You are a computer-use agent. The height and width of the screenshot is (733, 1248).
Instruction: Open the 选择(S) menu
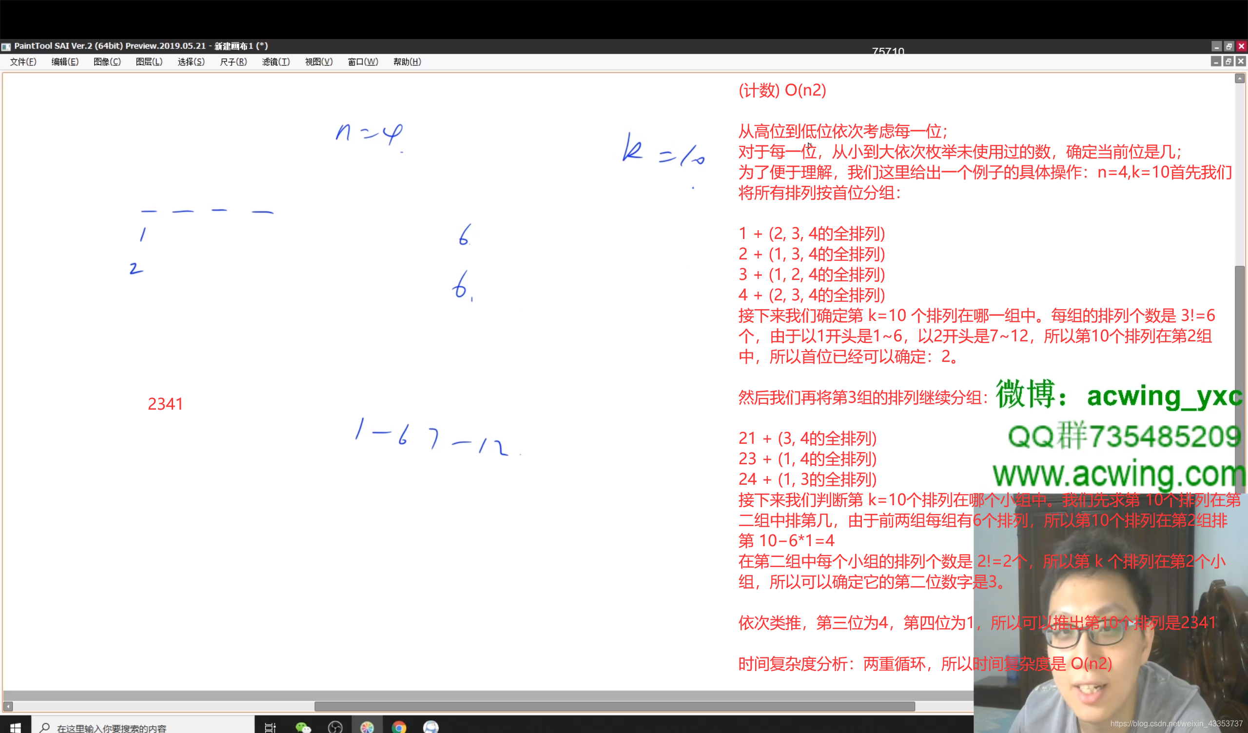pyautogui.click(x=191, y=62)
